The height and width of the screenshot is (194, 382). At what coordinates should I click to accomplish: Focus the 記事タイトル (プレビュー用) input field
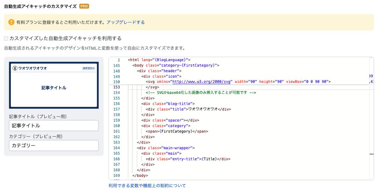click(x=54, y=126)
